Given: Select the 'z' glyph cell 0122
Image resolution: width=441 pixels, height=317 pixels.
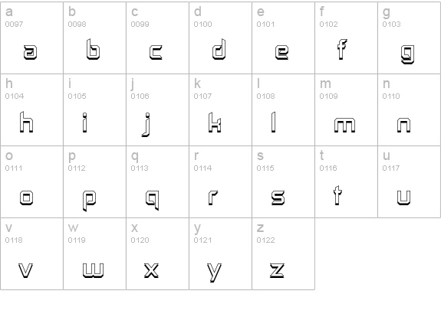Looking at the screenshot, I should point(283,253).
